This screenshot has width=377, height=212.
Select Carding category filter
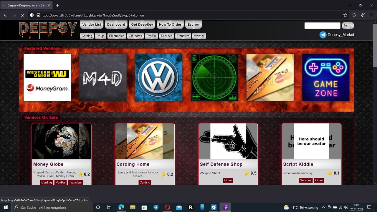87,36
